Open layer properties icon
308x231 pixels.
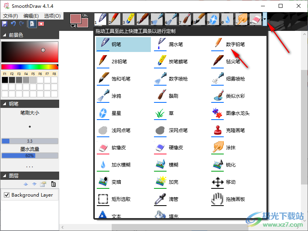click(43, 184)
